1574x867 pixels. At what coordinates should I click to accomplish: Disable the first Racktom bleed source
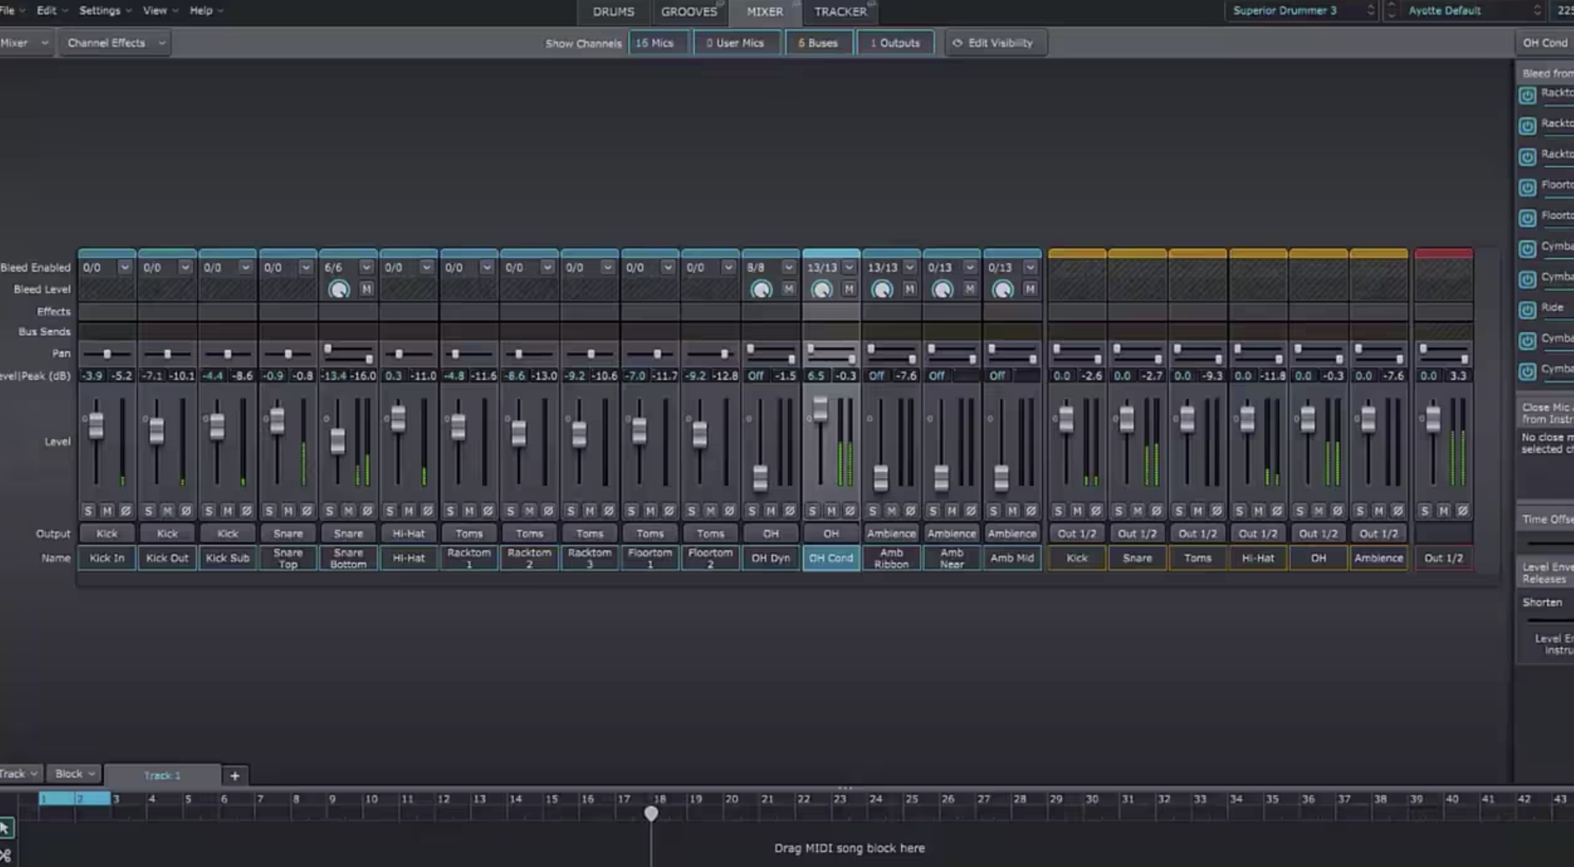coord(1528,95)
